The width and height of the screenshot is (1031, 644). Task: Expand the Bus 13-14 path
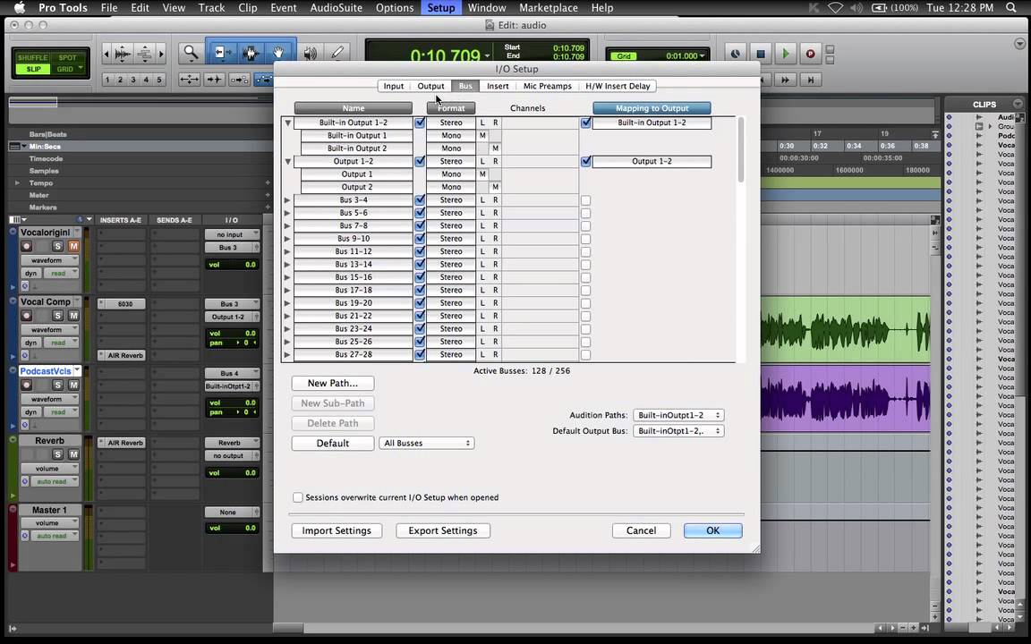[287, 264]
